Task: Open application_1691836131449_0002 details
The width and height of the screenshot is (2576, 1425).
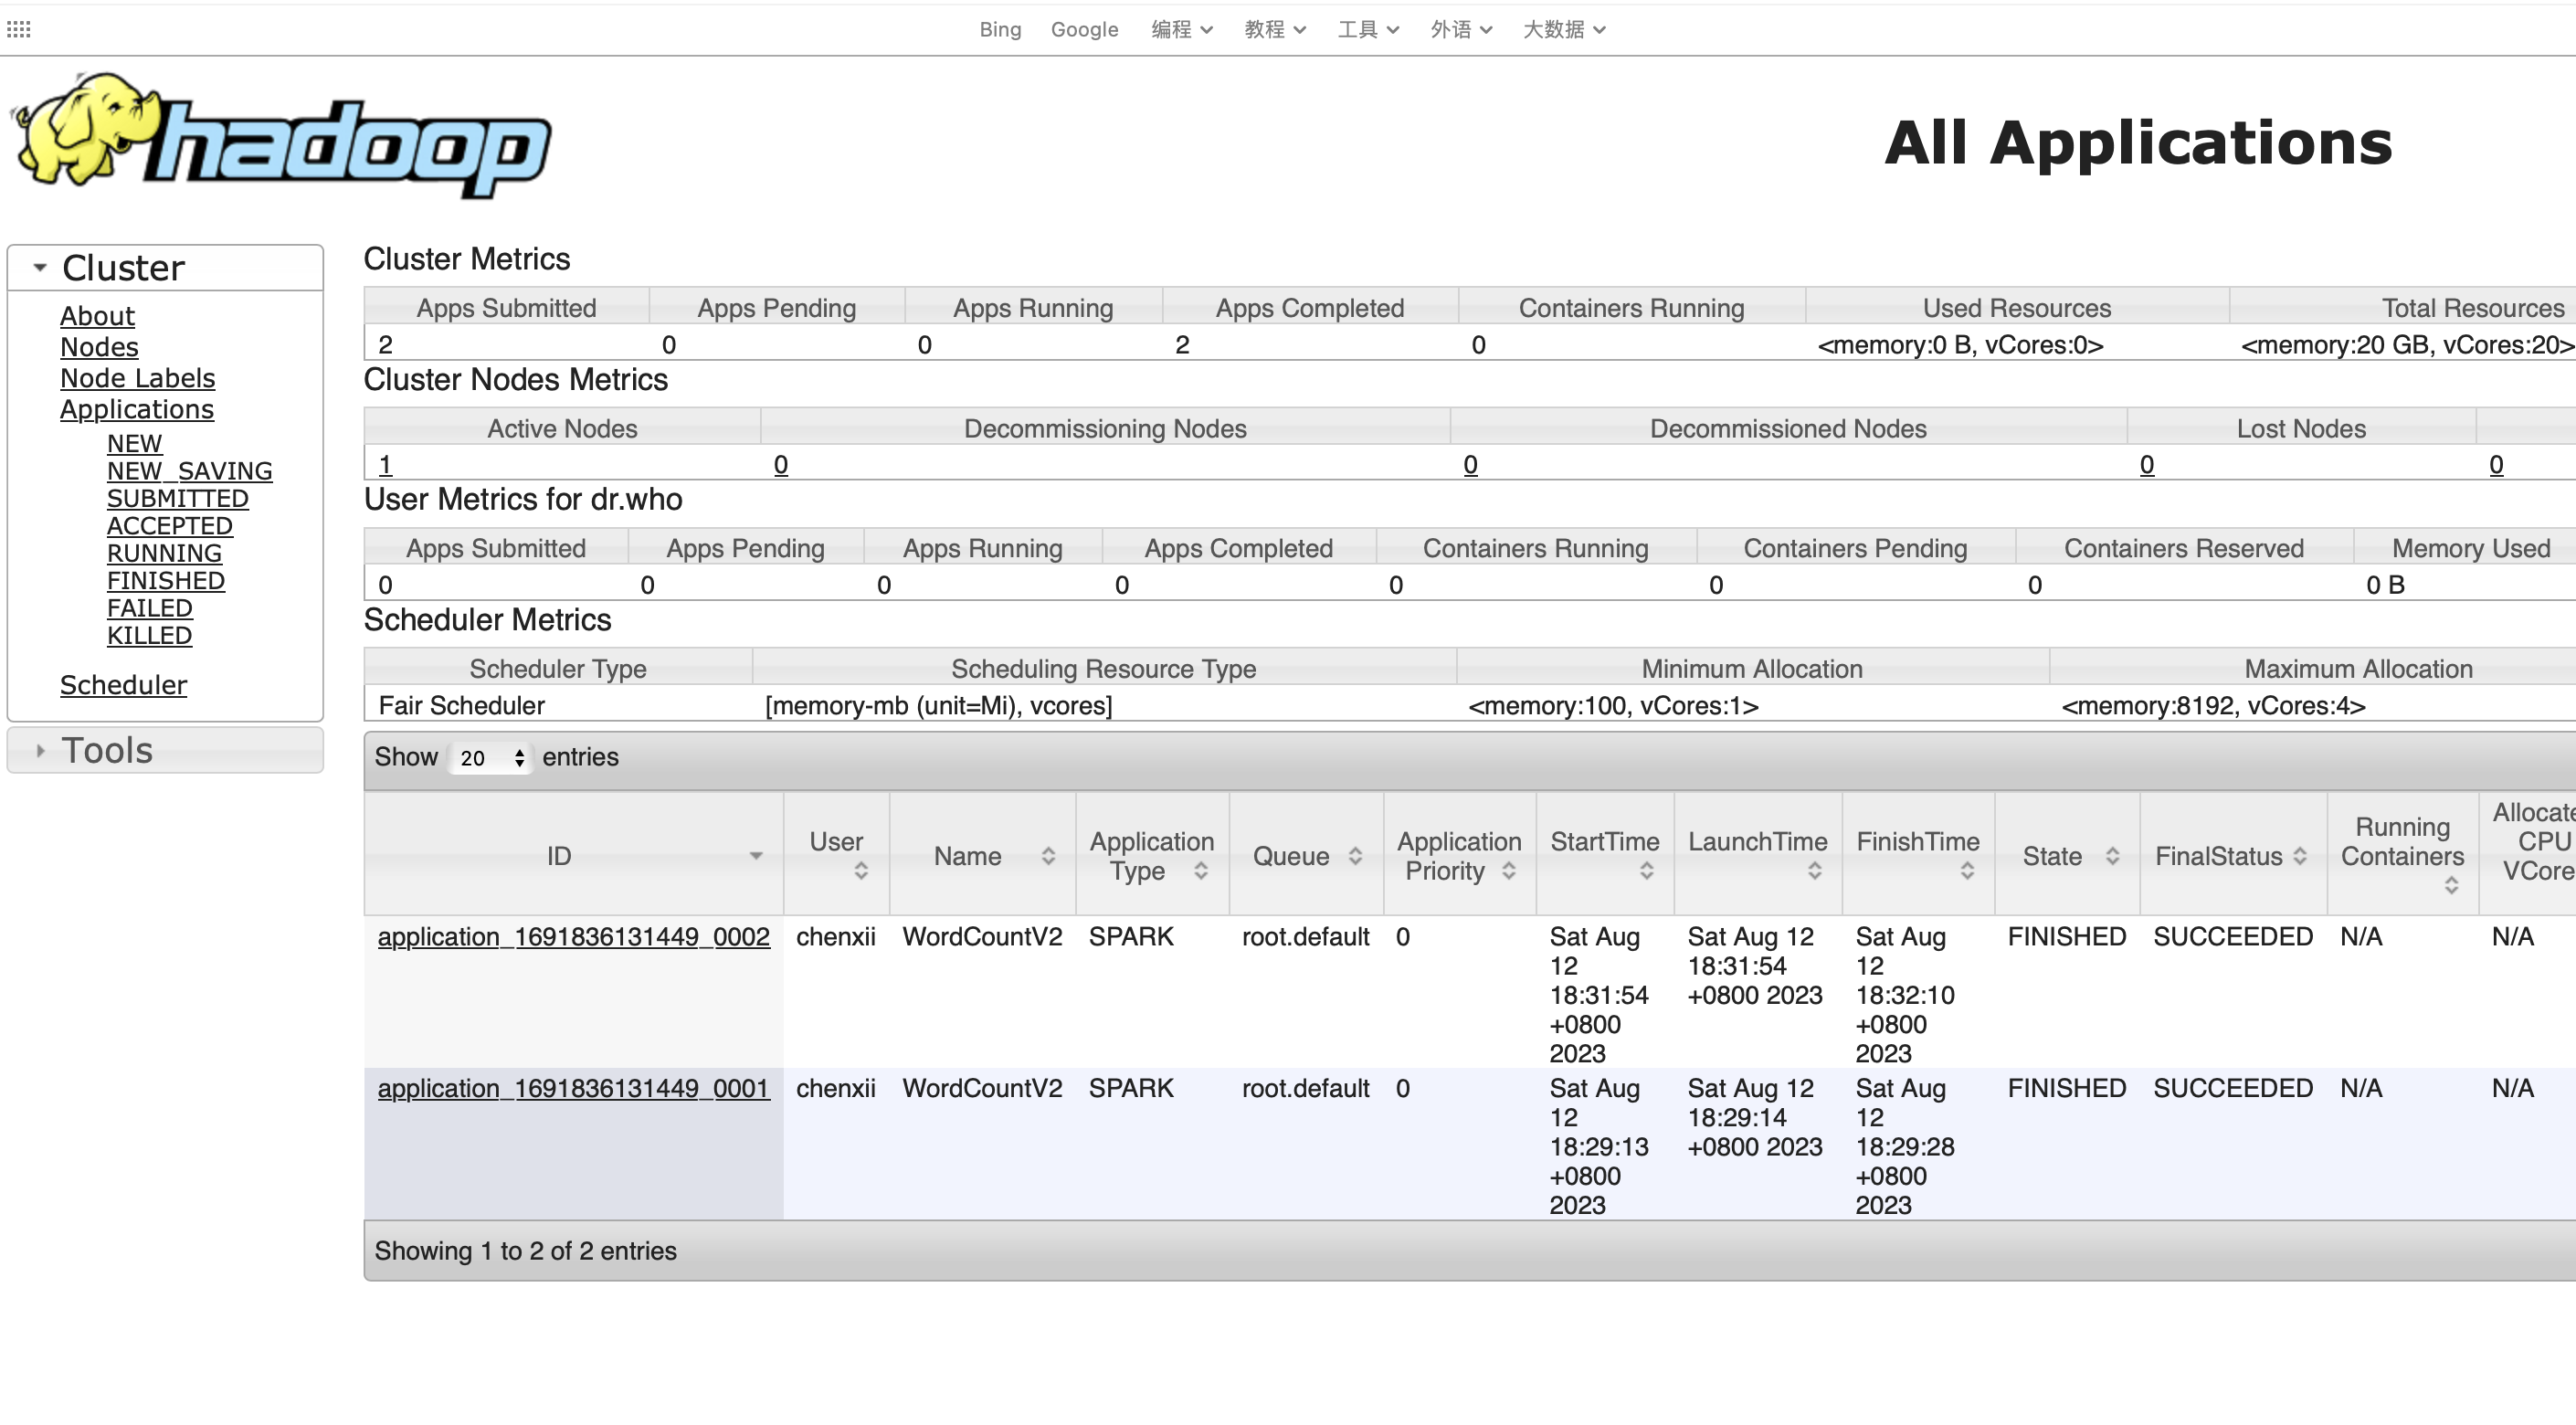Action: [x=574, y=937]
